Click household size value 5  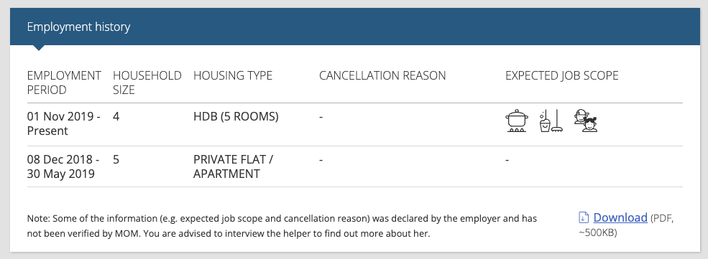(x=116, y=159)
